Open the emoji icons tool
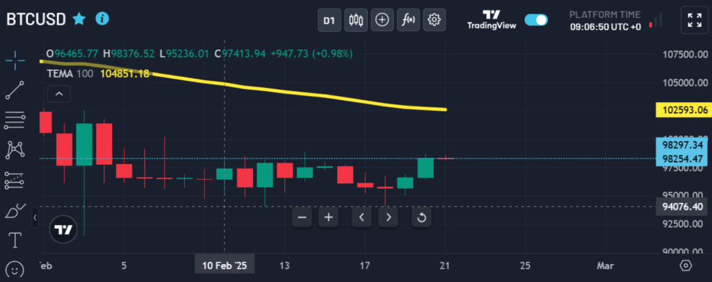Image resolution: width=712 pixels, height=282 pixels. tap(15, 269)
